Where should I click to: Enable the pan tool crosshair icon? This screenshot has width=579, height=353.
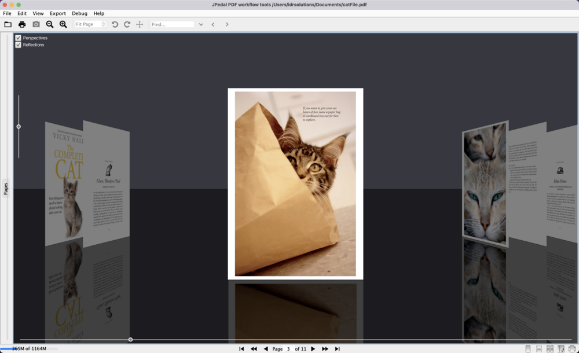click(x=140, y=24)
